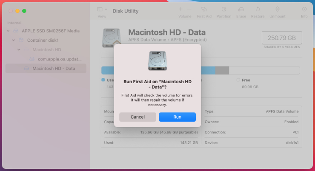Screen dimensions: 315x171
Task: Click the blue Used legend swatch
Action: tap(103, 80)
